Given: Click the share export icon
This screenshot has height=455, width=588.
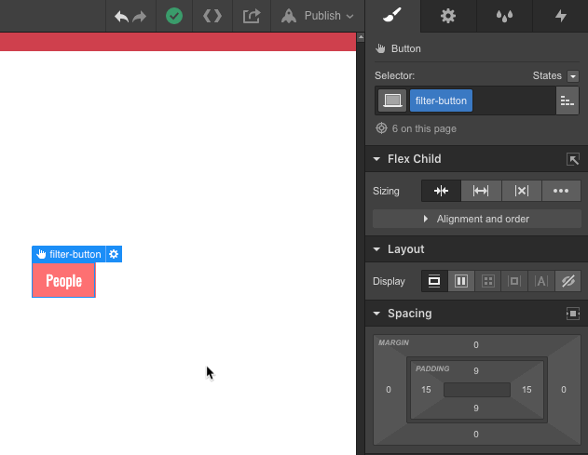Looking at the screenshot, I should [252, 16].
